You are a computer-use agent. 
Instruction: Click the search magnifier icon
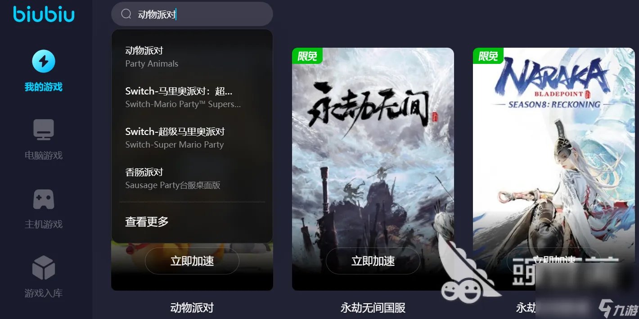[x=126, y=14]
